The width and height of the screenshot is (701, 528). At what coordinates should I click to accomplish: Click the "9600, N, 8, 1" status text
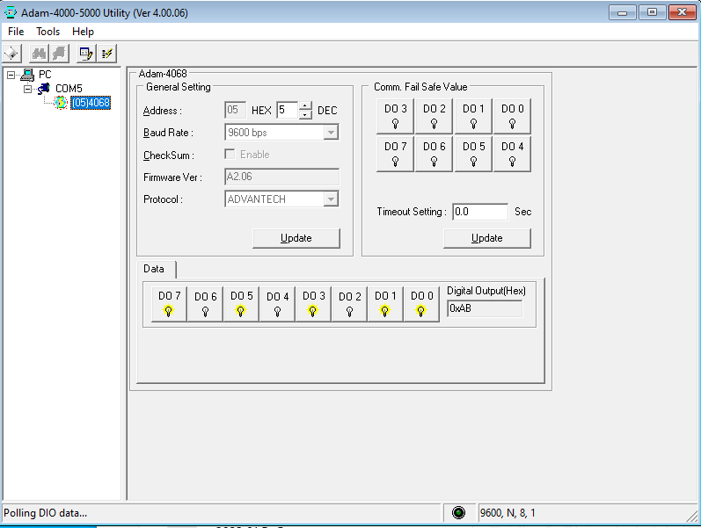[507, 513]
